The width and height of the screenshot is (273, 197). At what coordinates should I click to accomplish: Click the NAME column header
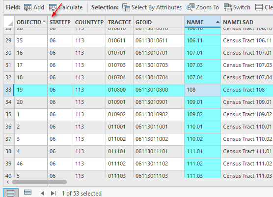click(202, 22)
